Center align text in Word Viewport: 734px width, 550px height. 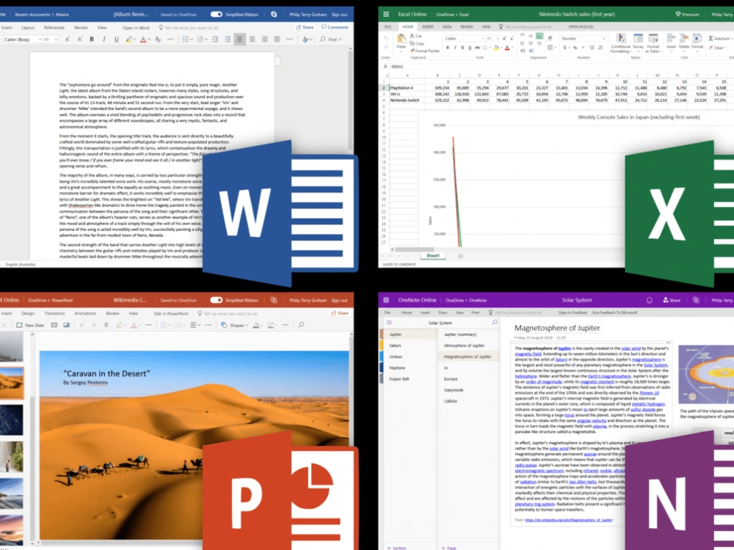(252, 40)
